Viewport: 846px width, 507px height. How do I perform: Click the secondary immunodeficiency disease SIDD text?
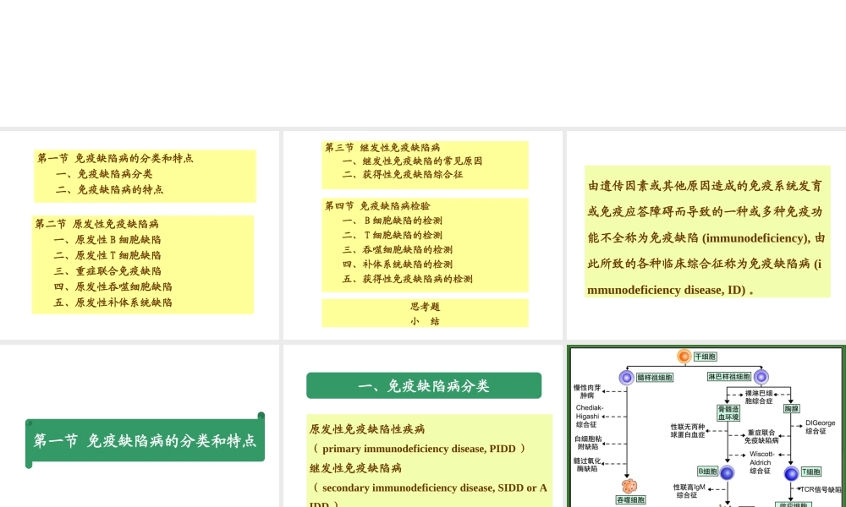click(x=430, y=488)
